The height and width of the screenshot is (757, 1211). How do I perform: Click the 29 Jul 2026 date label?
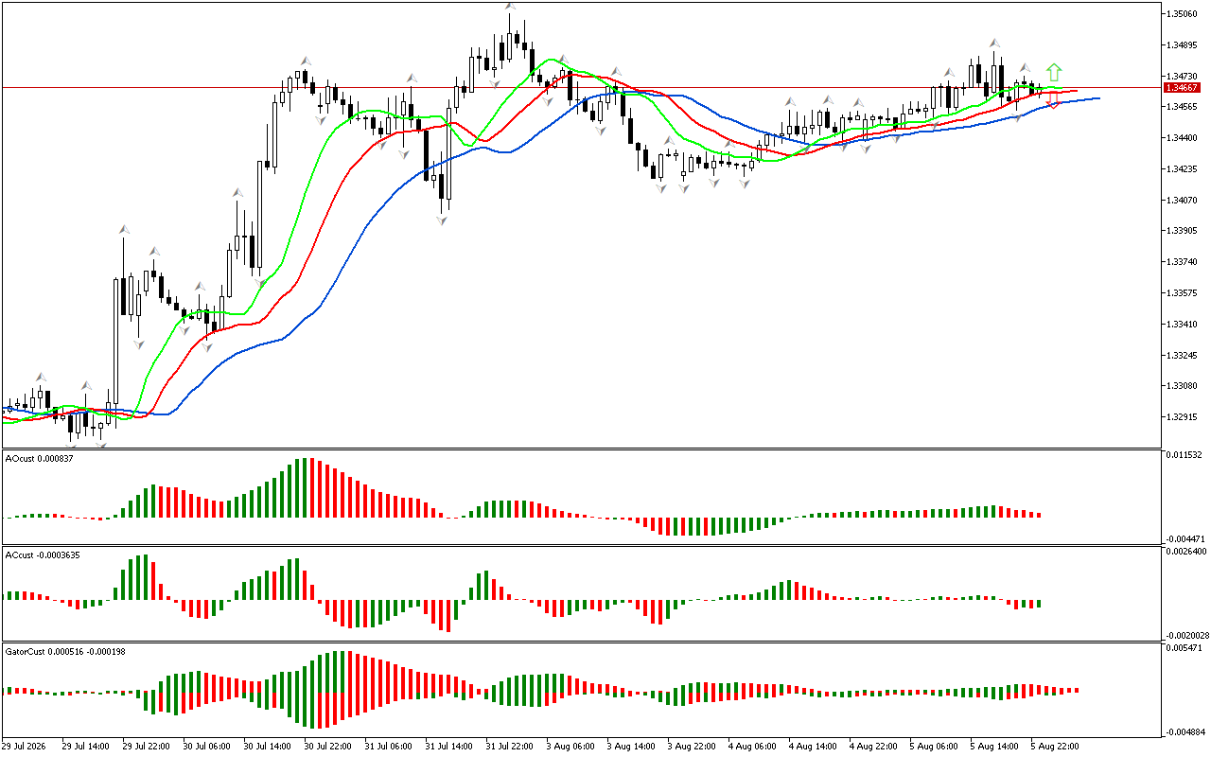25,747
